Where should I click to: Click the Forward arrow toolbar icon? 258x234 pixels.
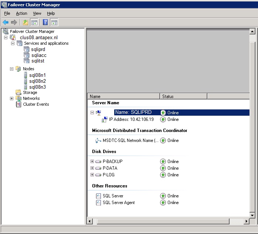point(14,22)
